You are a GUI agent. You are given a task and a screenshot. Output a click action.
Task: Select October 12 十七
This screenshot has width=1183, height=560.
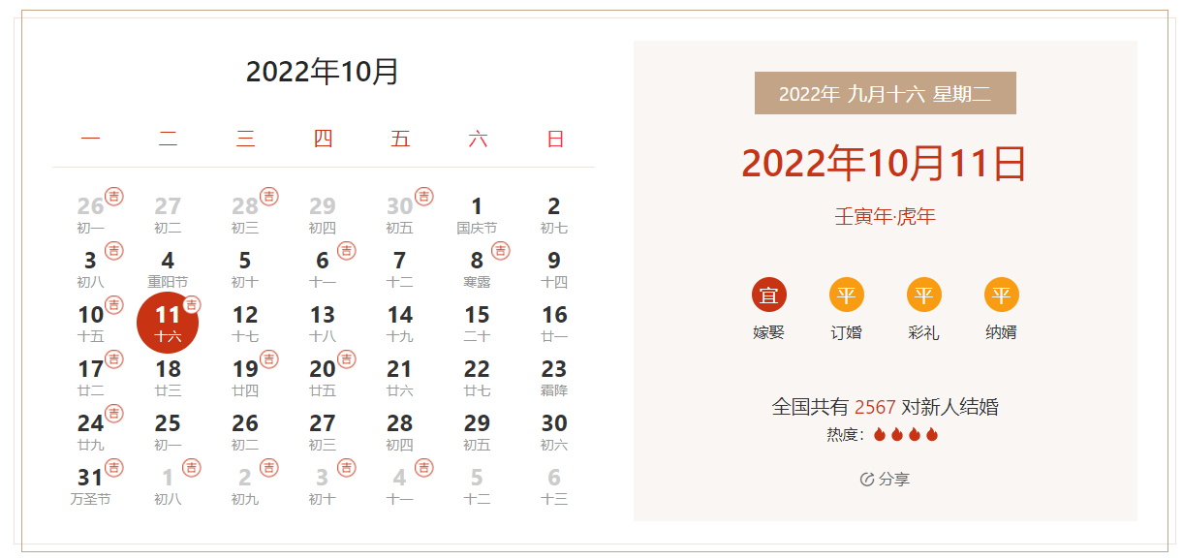point(245,324)
